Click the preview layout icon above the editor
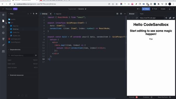Viewport: 176px width, 99px height. [x=121, y=14]
